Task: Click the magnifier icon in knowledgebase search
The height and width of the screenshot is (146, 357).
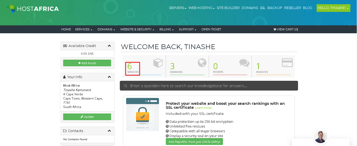Action: point(126,86)
